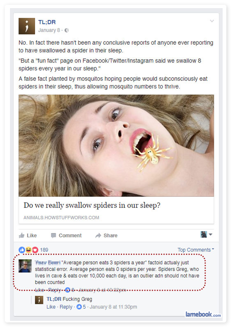
Task: Open the commenting-as profile selector arrow
Action: click(x=210, y=234)
